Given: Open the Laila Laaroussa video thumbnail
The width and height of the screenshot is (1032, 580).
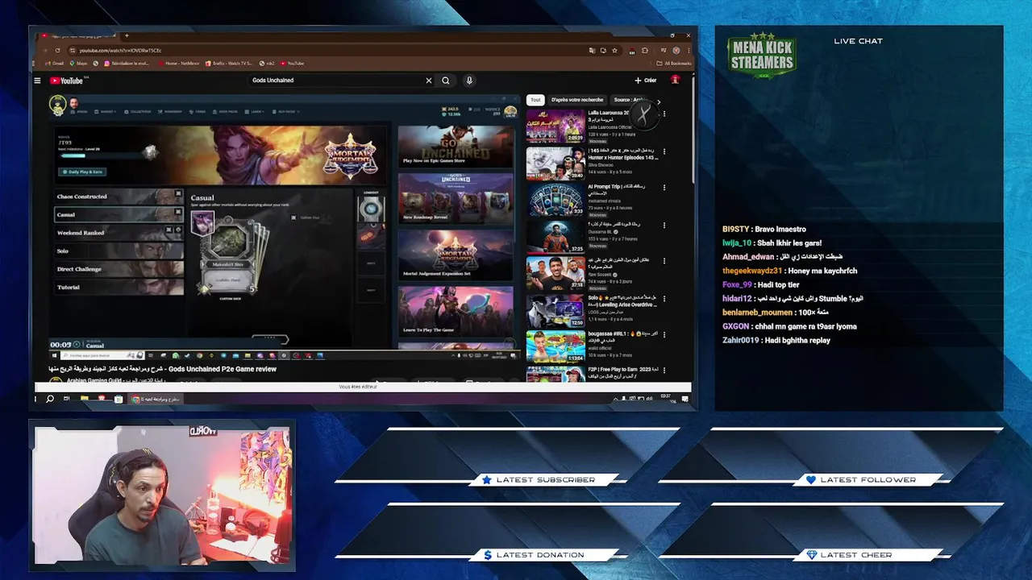Looking at the screenshot, I should pyautogui.click(x=556, y=126).
